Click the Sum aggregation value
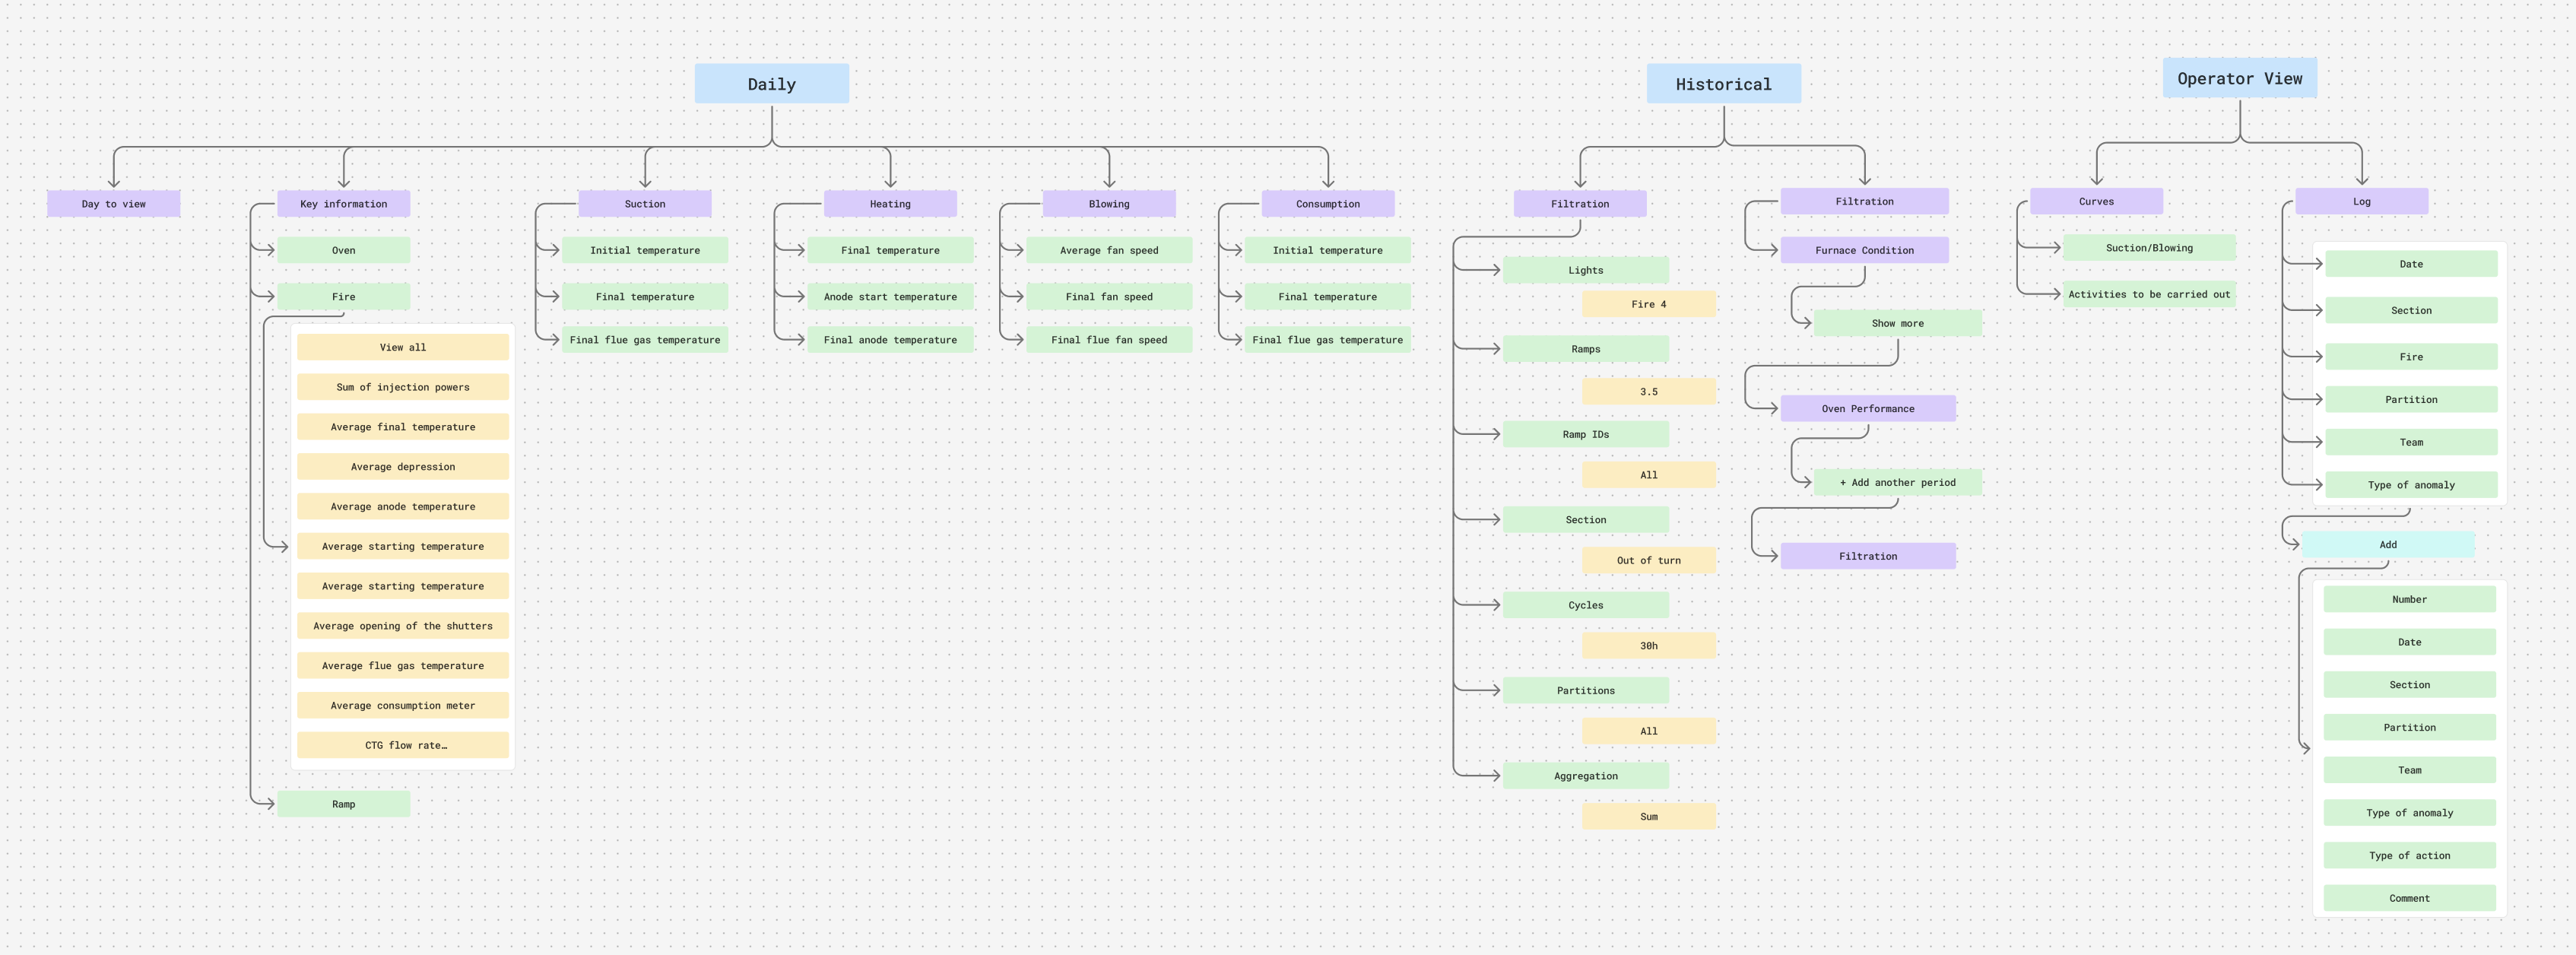 (x=1648, y=817)
